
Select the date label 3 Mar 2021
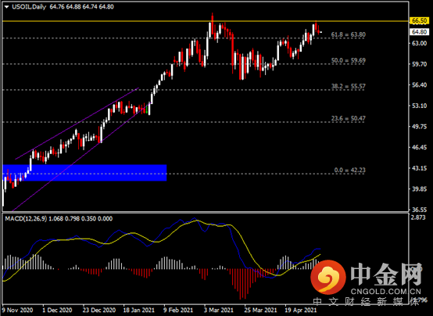(x=218, y=310)
